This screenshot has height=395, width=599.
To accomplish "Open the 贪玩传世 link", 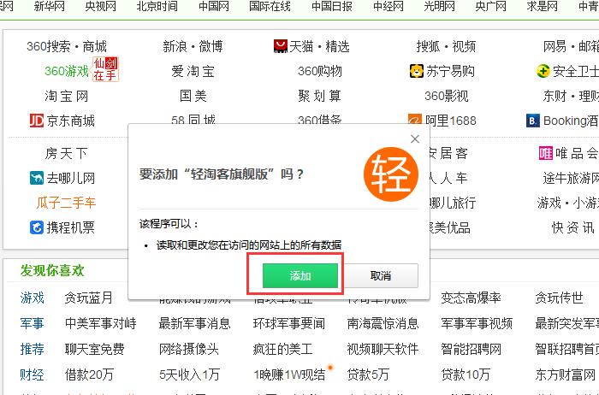I will click(x=559, y=298).
